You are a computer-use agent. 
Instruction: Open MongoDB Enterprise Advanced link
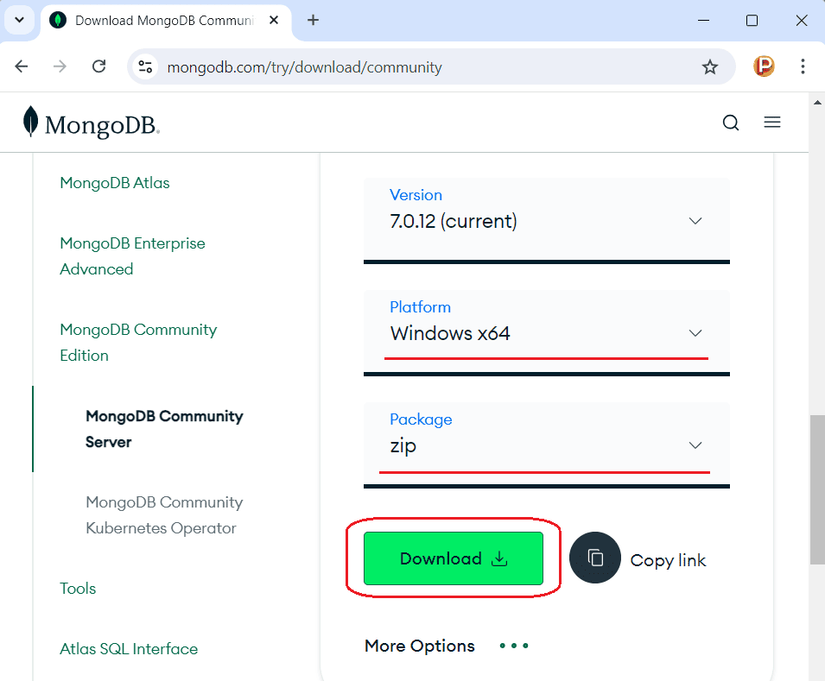(132, 256)
